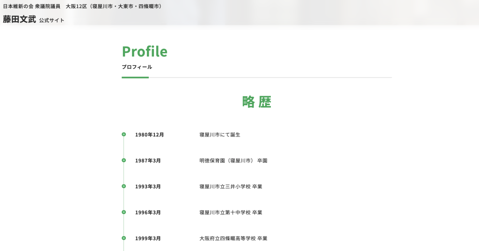479x251 pixels.
Task: Click the 1993年3月 date label
Action: tap(148, 186)
